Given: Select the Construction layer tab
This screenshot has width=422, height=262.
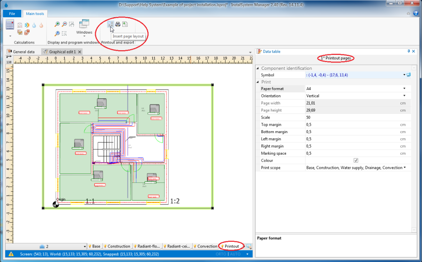Looking at the screenshot, I should point(116,246).
